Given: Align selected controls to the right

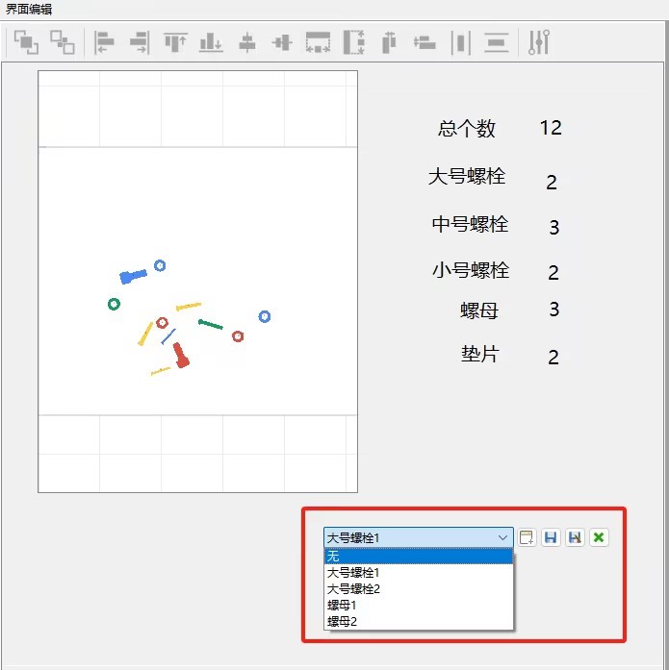Looking at the screenshot, I should [140, 42].
